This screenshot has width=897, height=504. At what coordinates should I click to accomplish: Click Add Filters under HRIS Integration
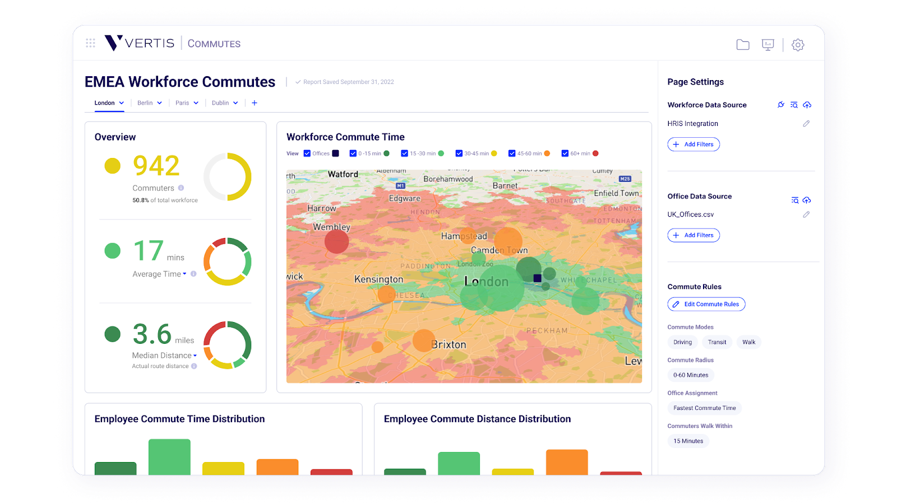693,144
